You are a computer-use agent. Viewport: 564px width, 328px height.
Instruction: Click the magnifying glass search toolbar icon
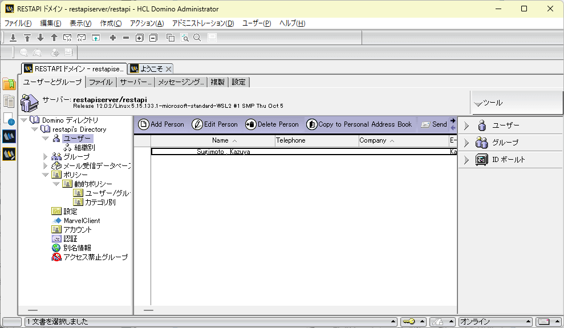point(197,38)
